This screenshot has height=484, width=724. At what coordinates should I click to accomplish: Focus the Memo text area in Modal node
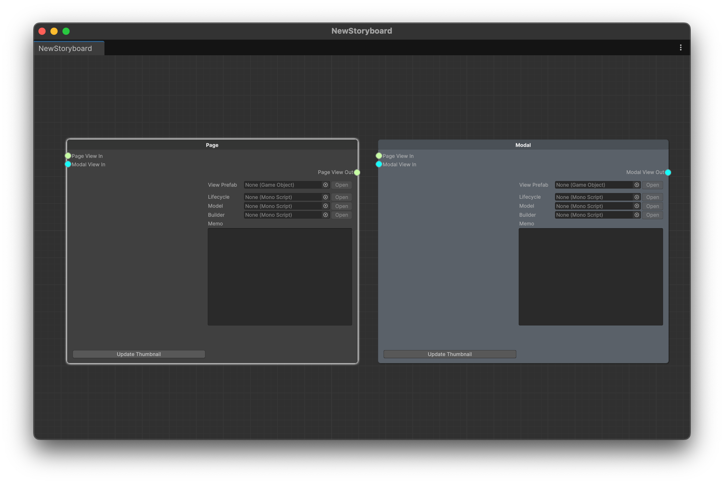(x=590, y=277)
